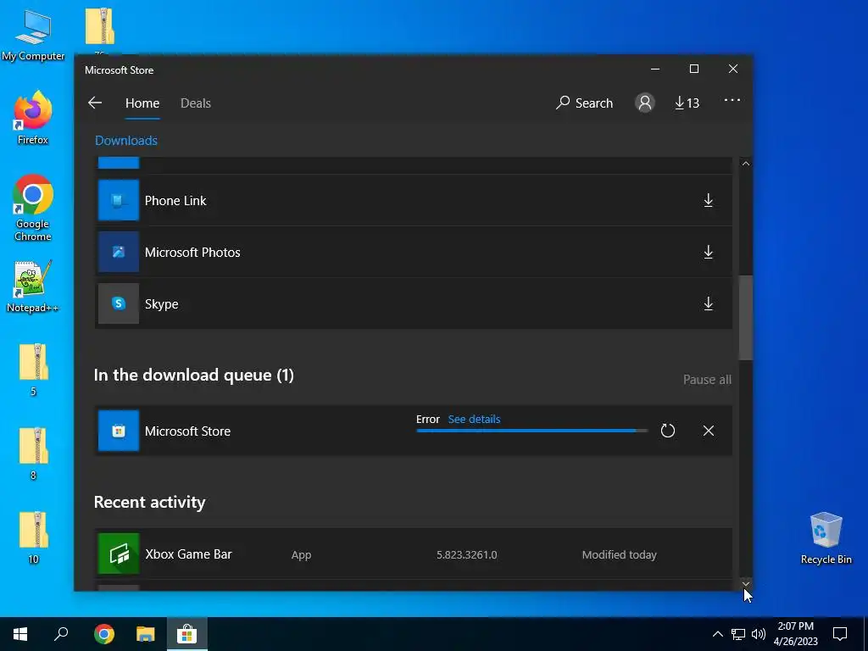Click the Downloads breadcrumb link

point(126,141)
